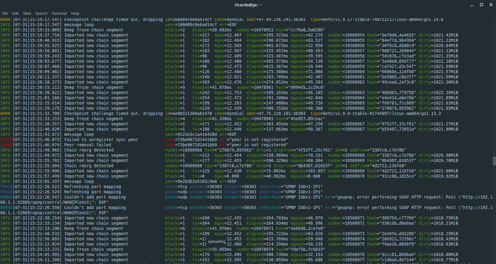
Task: Click dropfrom="4f52ff…15cf61" value
Action: click(x=303, y=150)
